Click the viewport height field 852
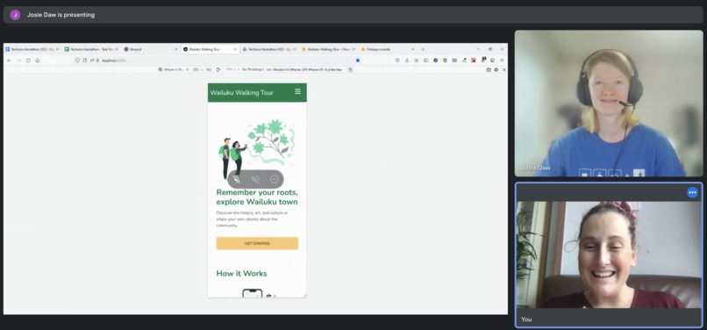The image size is (707, 330). tap(209, 69)
